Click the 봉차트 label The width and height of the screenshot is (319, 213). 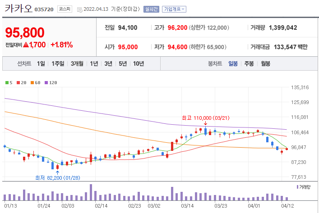tap(215, 64)
